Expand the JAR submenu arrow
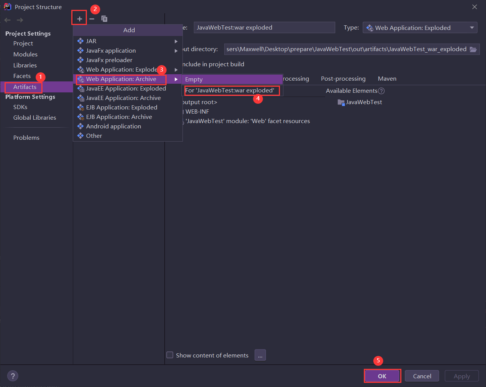This screenshot has height=387, width=486. pyautogui.click(x=176, y=41)
